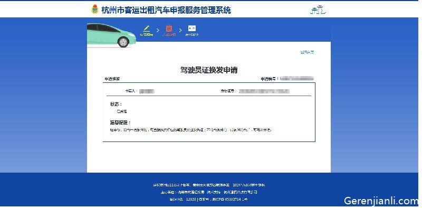Viewport: 422px width, 208px height.
Task: Click the blurred application number value
Action: [x=297, y=79]
